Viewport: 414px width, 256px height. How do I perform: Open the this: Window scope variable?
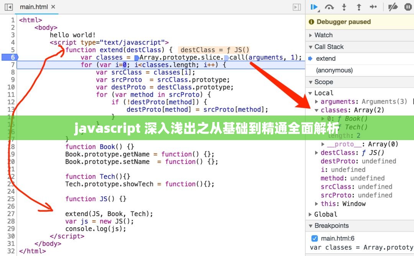pos(316,203)
